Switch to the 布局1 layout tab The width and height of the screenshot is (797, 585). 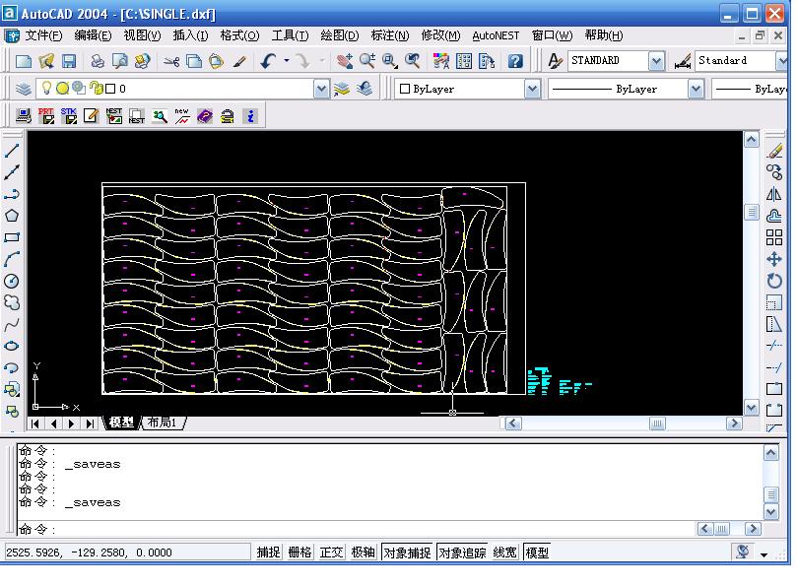(x=162, y=422)
